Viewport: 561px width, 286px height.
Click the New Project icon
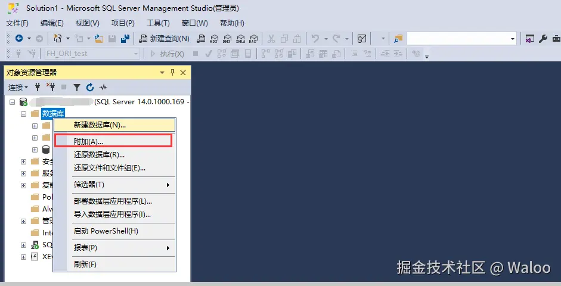pos(58,38)
